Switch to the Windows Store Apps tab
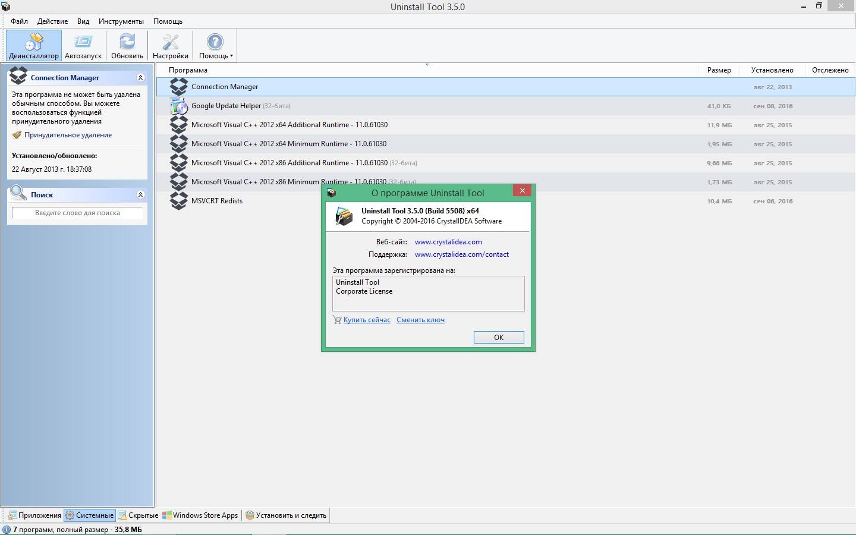Image resolution: width=856 pixels, height=535 pixels. click(x=200, y=515)
